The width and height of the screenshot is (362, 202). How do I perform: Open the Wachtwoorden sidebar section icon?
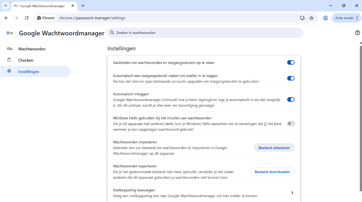9,49
